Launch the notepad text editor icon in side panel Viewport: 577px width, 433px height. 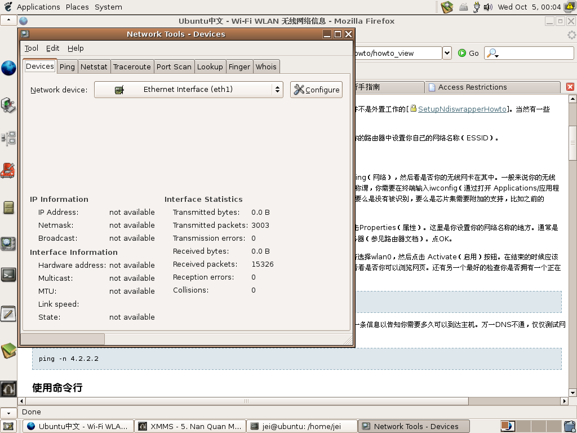(x=8, y=313)
